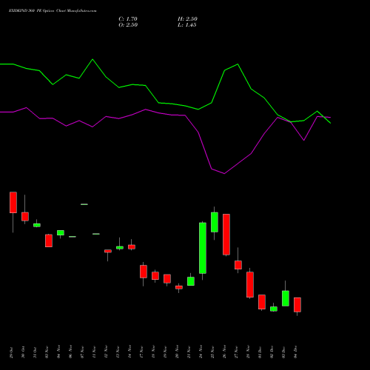Click the EXIDEIND PE Option chart title
This screenshot has height=370, width=370.
(x=53, y=10)
